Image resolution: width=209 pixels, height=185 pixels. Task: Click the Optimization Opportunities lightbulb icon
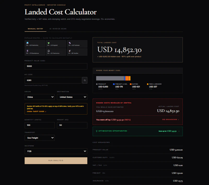pyautogui.click(x=97, y=131)
